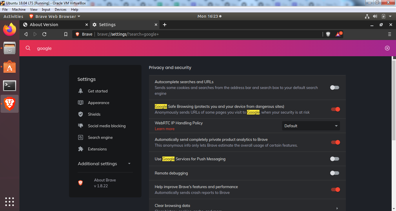This screenshot has width=396, height=211.
Task: Disable Help improve Brave's features toggle
Action: [335, 190]
